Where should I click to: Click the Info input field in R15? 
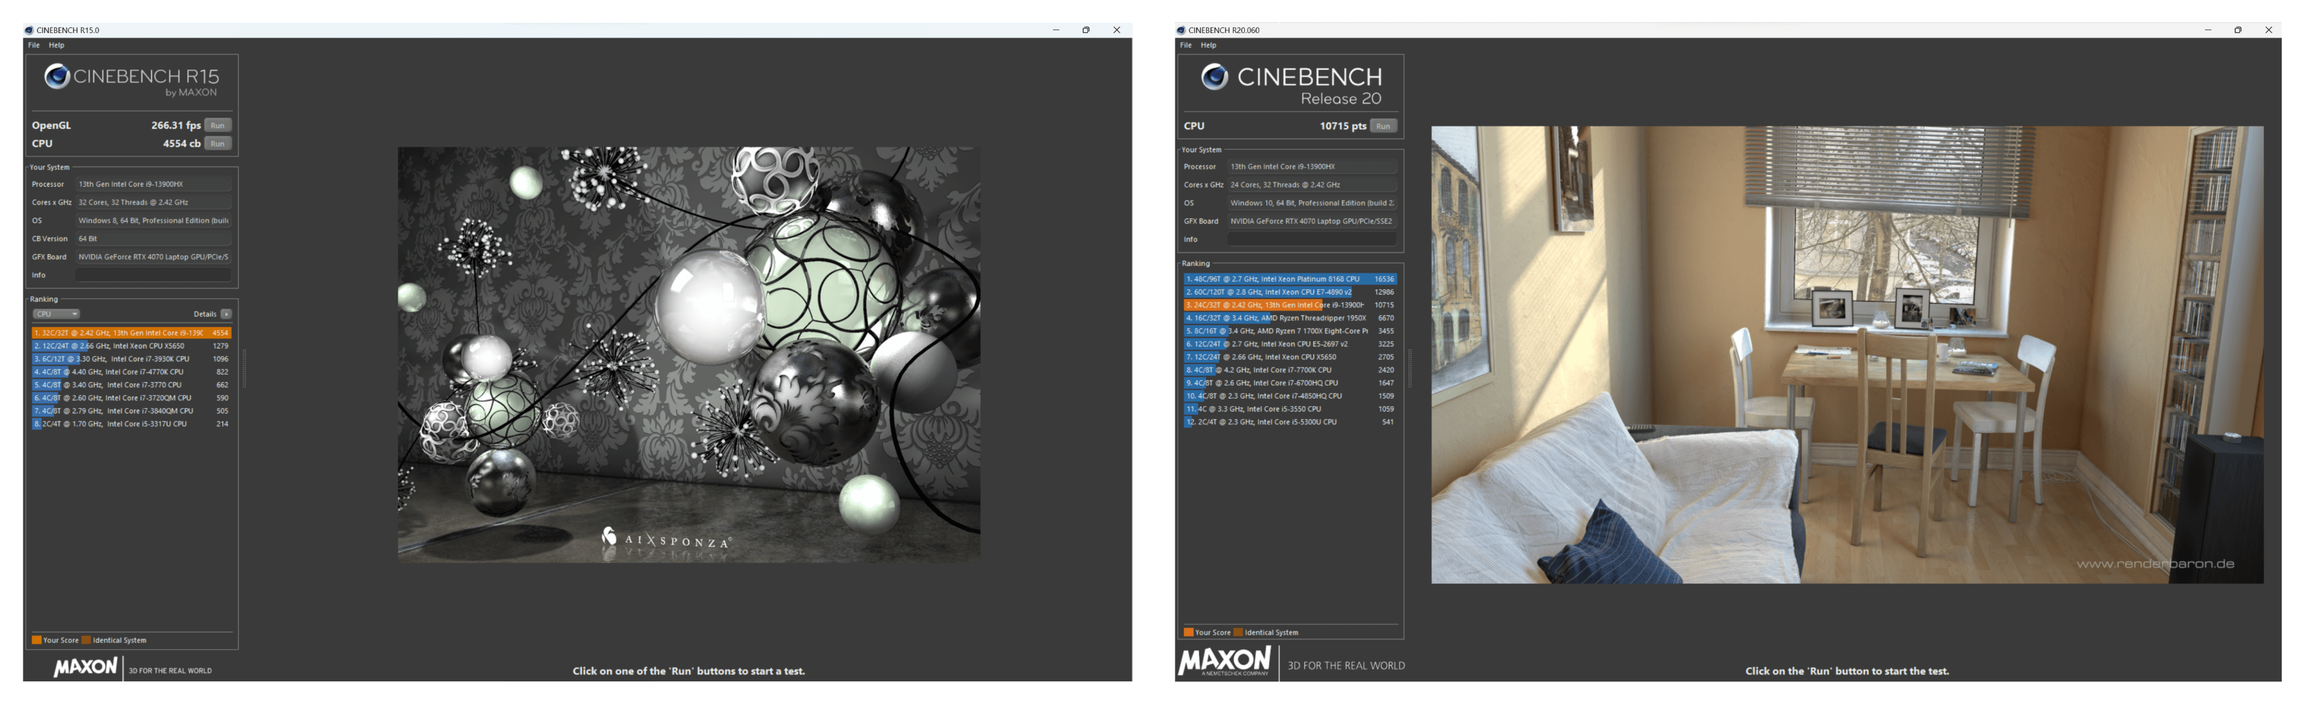coord(154,275)
